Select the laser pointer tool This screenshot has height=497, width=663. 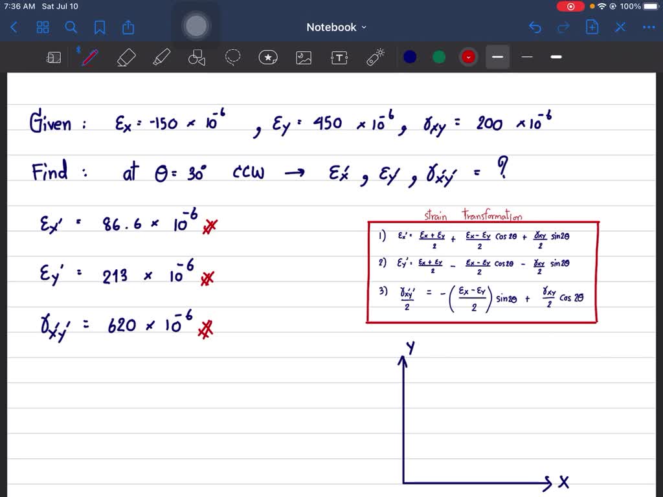pyautogui.click(x=374, y=57)
